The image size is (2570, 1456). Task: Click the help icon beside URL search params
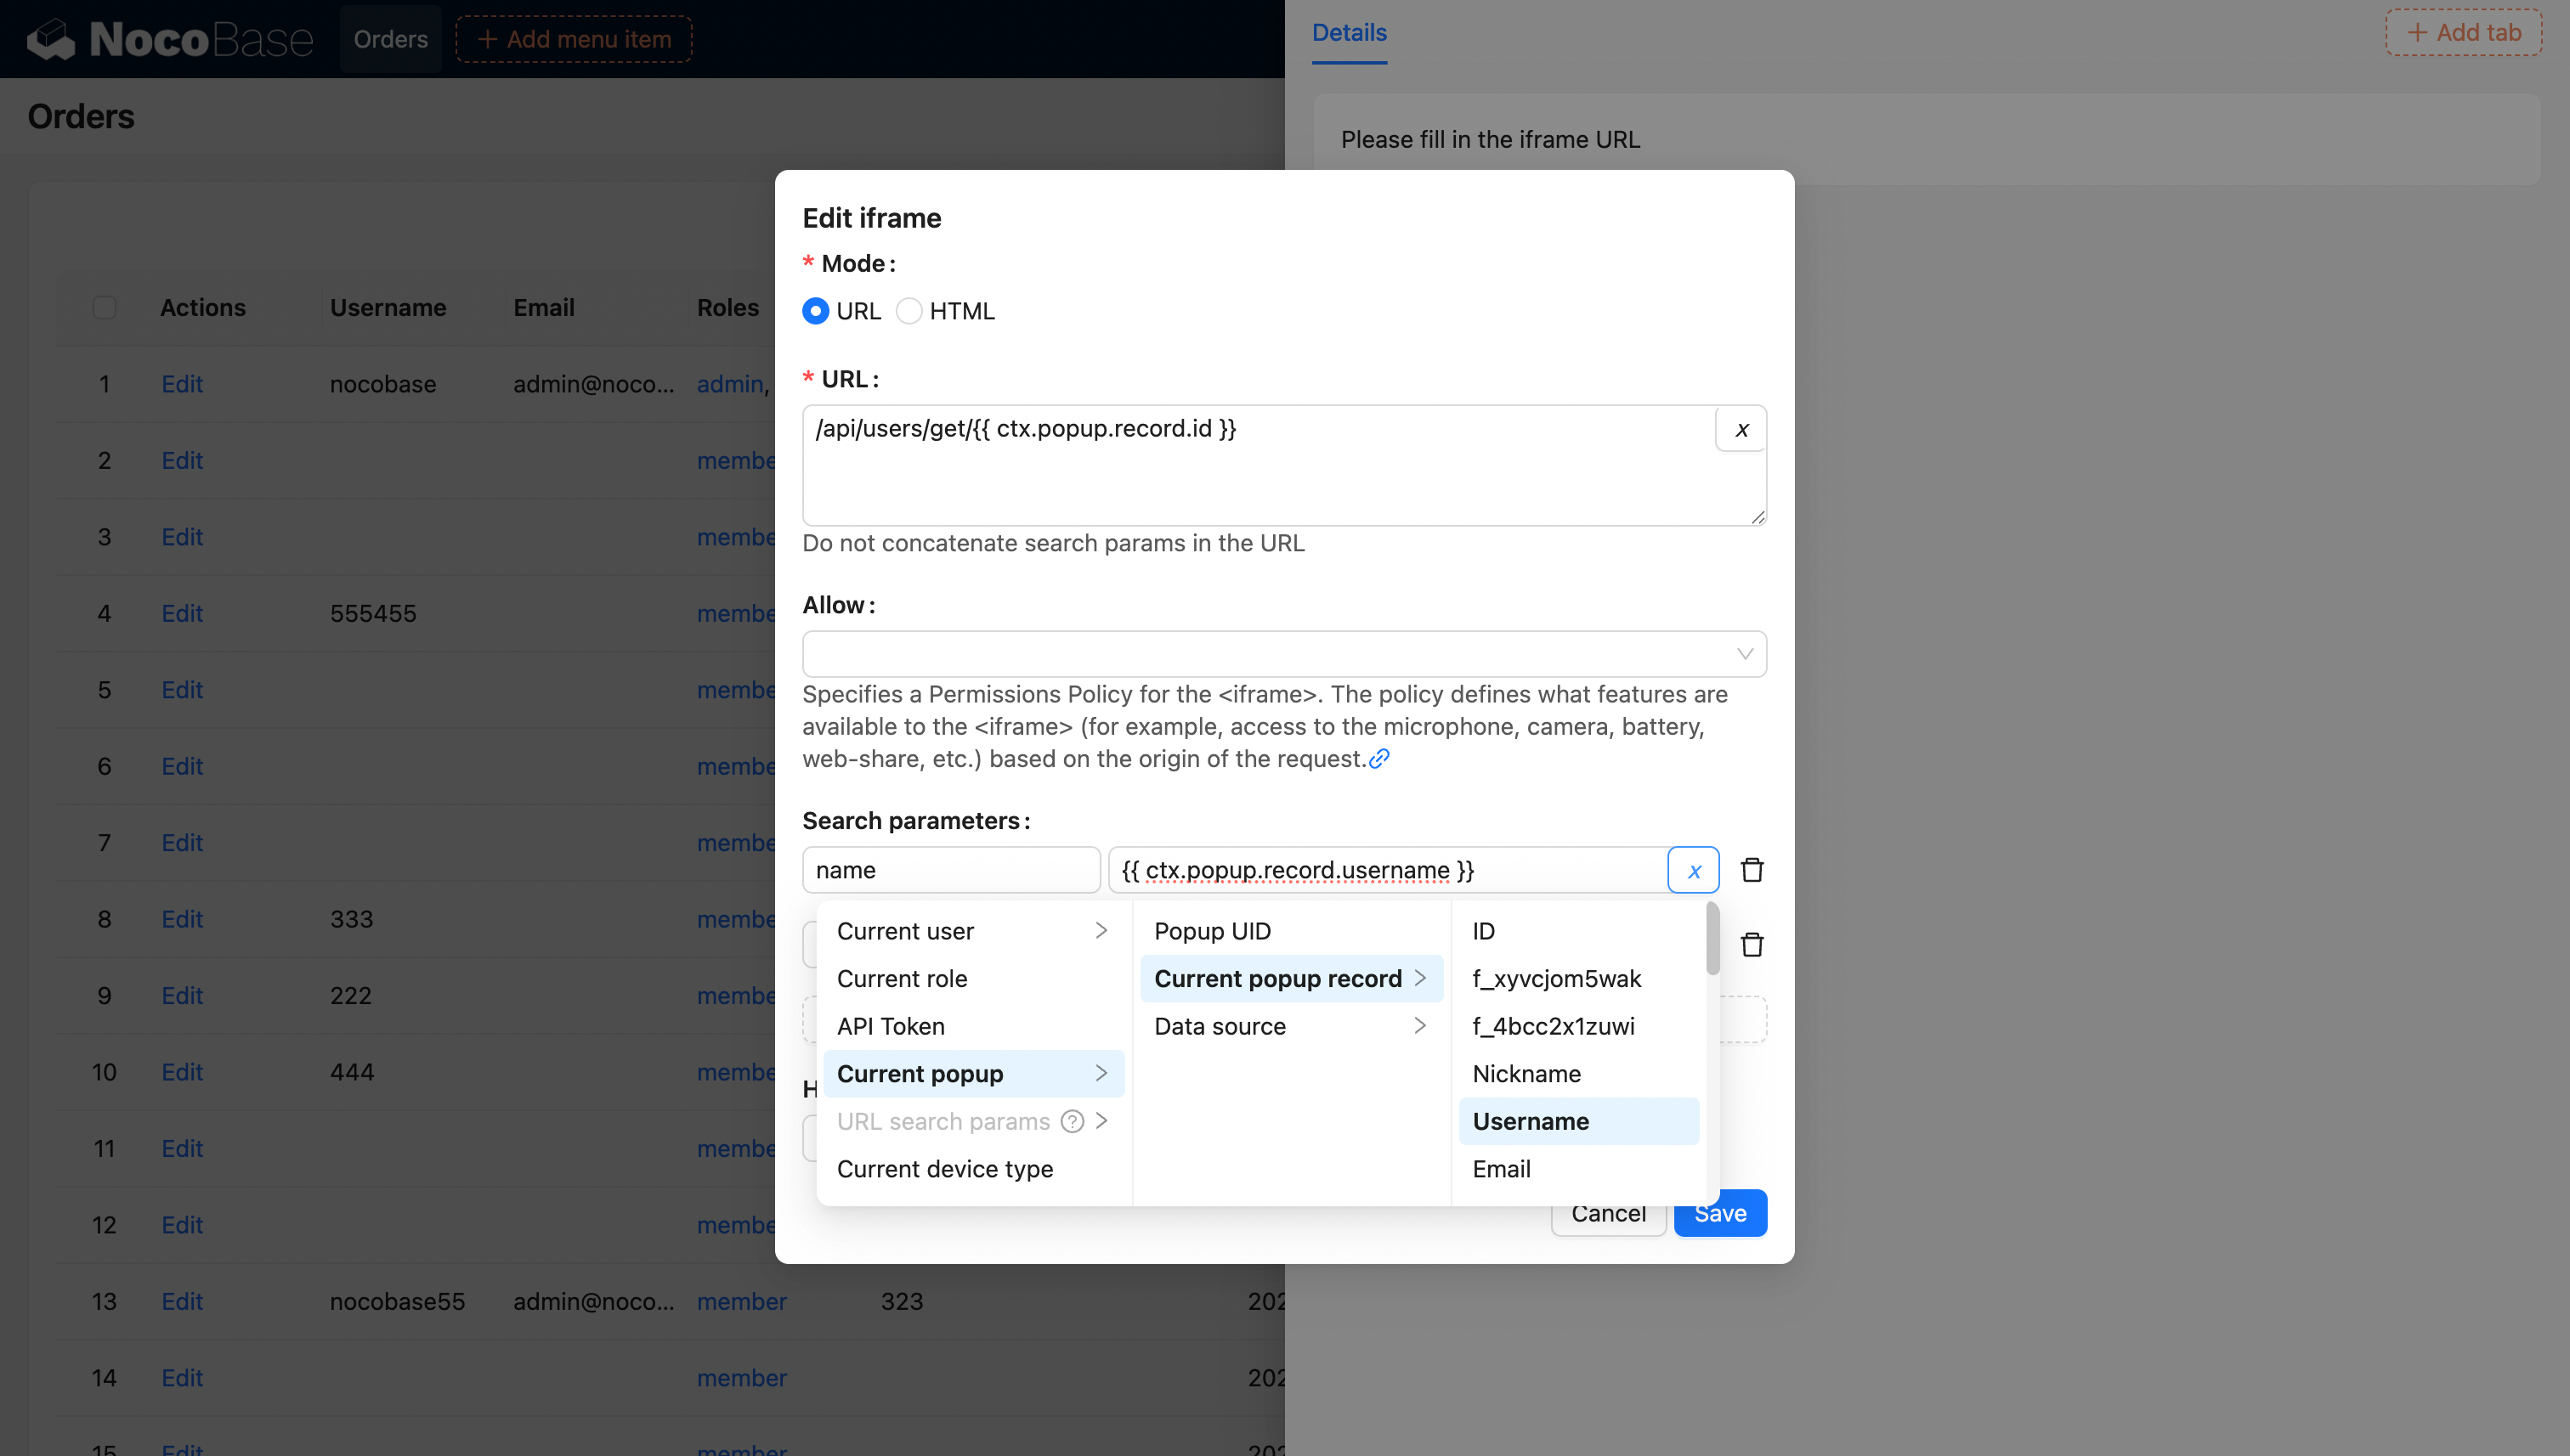click(x=1072, y=1121)
